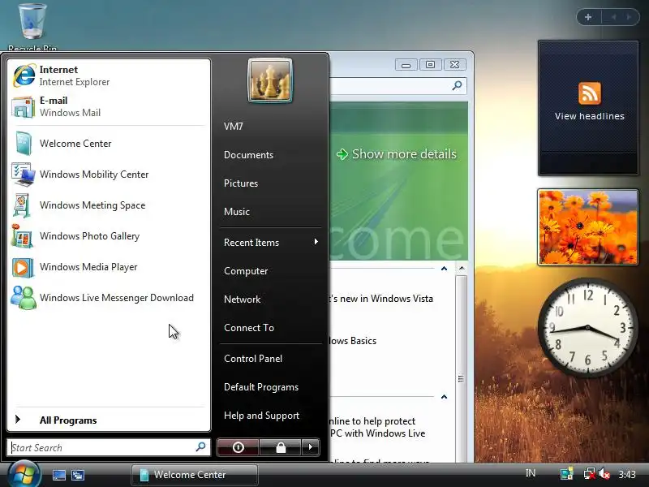Open Network from Start menu
Viewport: 649px width, 487px height.
pyautogui.click(x=242, y=300)
